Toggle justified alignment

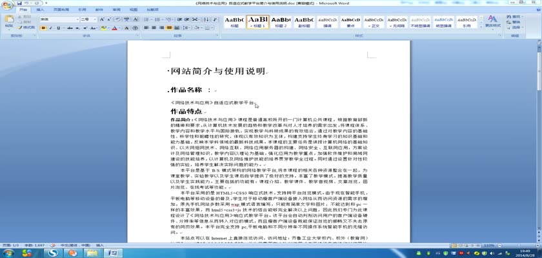(169, 28)
